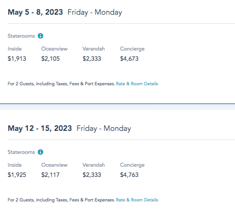This screenshot has width=235, height=215.
Task: Click Staterooms label in May 12 - 15 sailing
Action: (21, 152)
